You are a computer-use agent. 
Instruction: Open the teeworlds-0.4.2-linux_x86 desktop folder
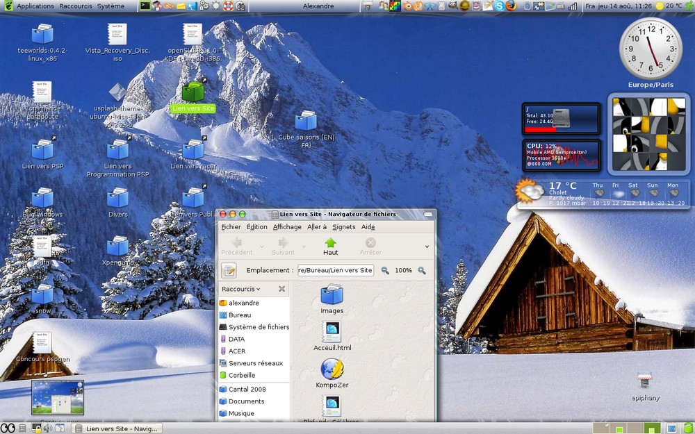pos(42,42)
